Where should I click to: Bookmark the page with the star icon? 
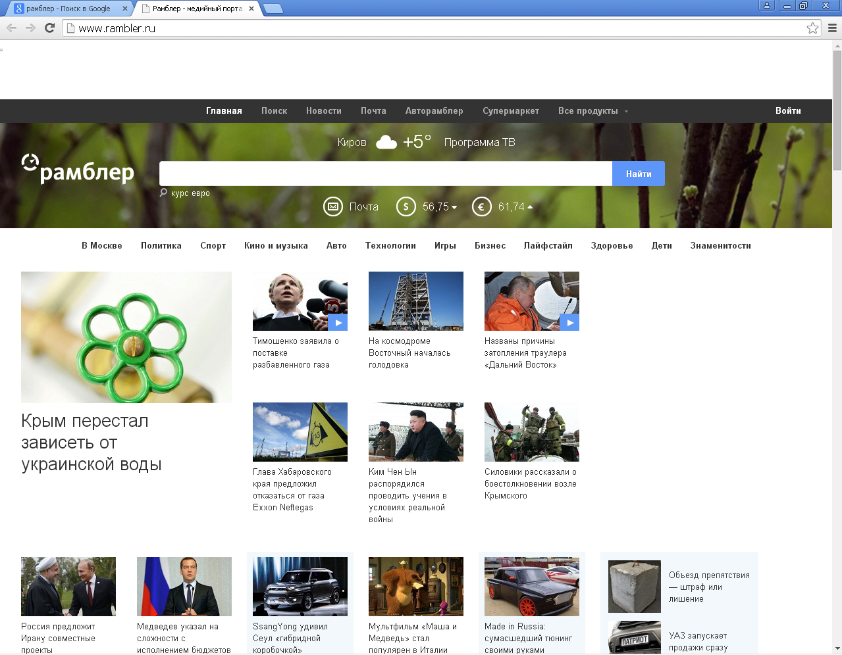812,28
